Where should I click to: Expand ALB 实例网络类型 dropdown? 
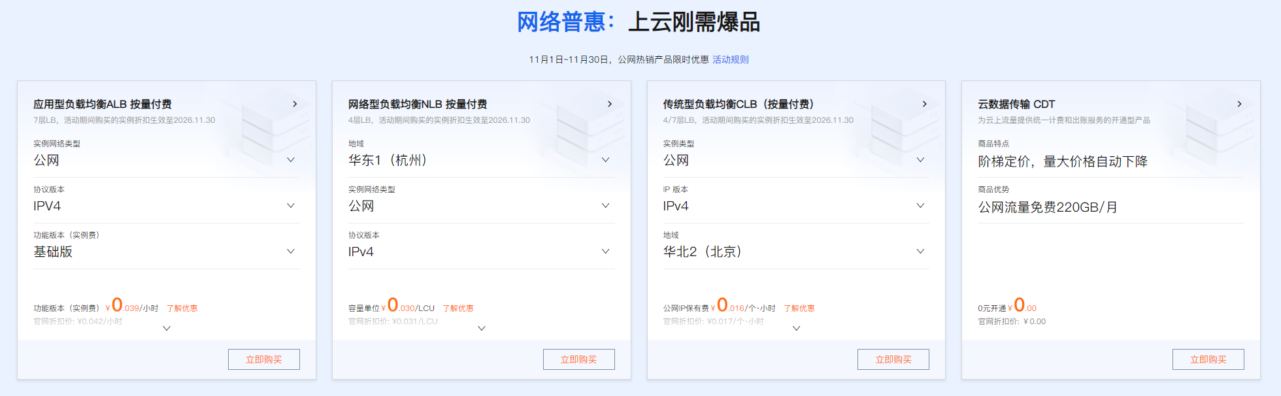point(167,160)
